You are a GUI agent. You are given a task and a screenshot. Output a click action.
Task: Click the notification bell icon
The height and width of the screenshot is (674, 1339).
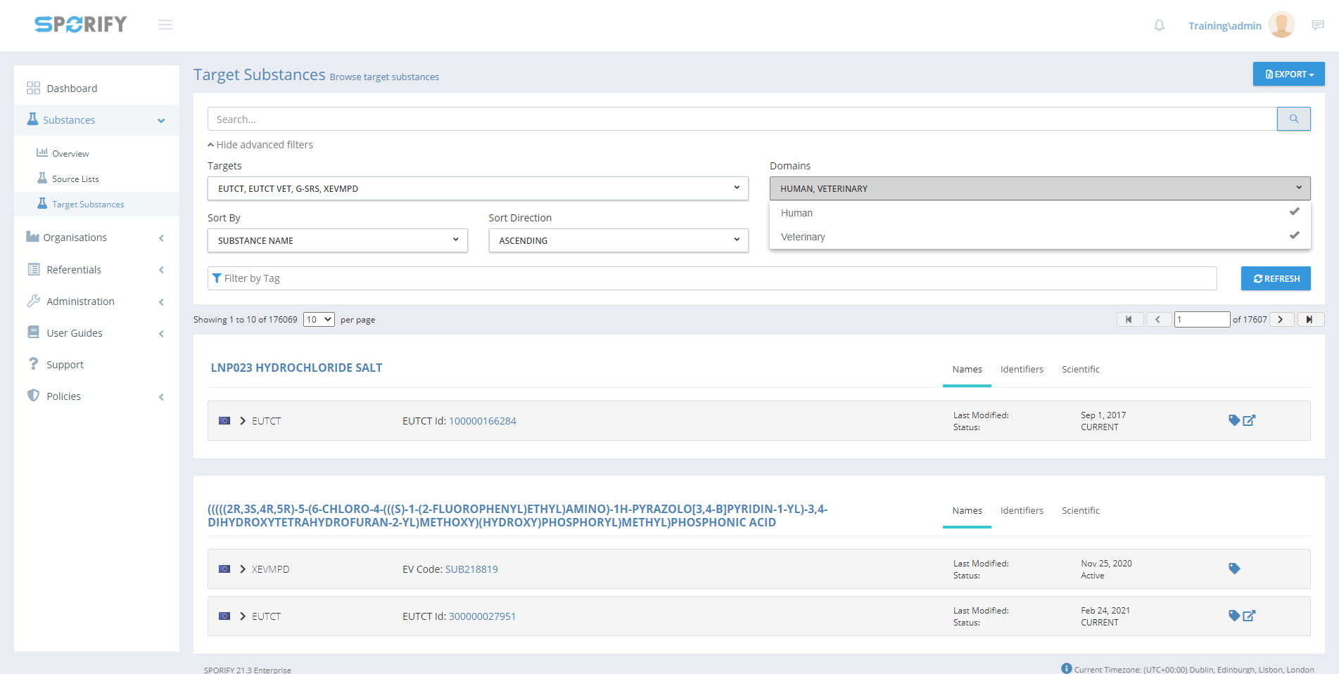coord(1159,26)
